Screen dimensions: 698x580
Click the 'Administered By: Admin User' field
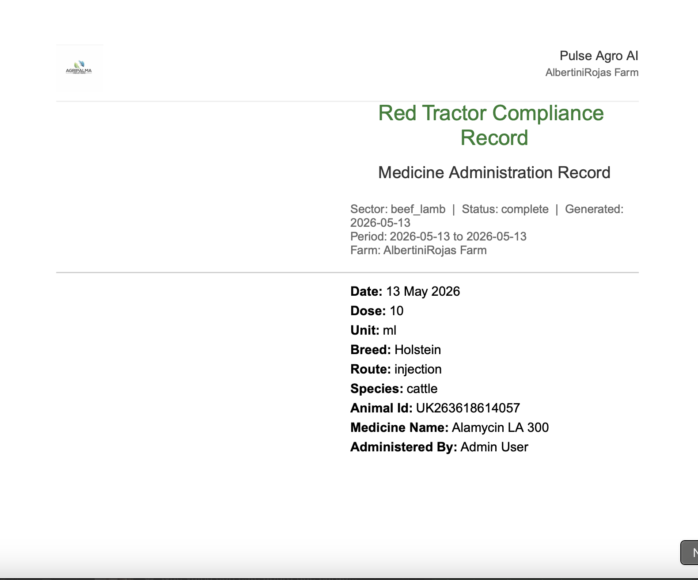(x=439, y=447)
